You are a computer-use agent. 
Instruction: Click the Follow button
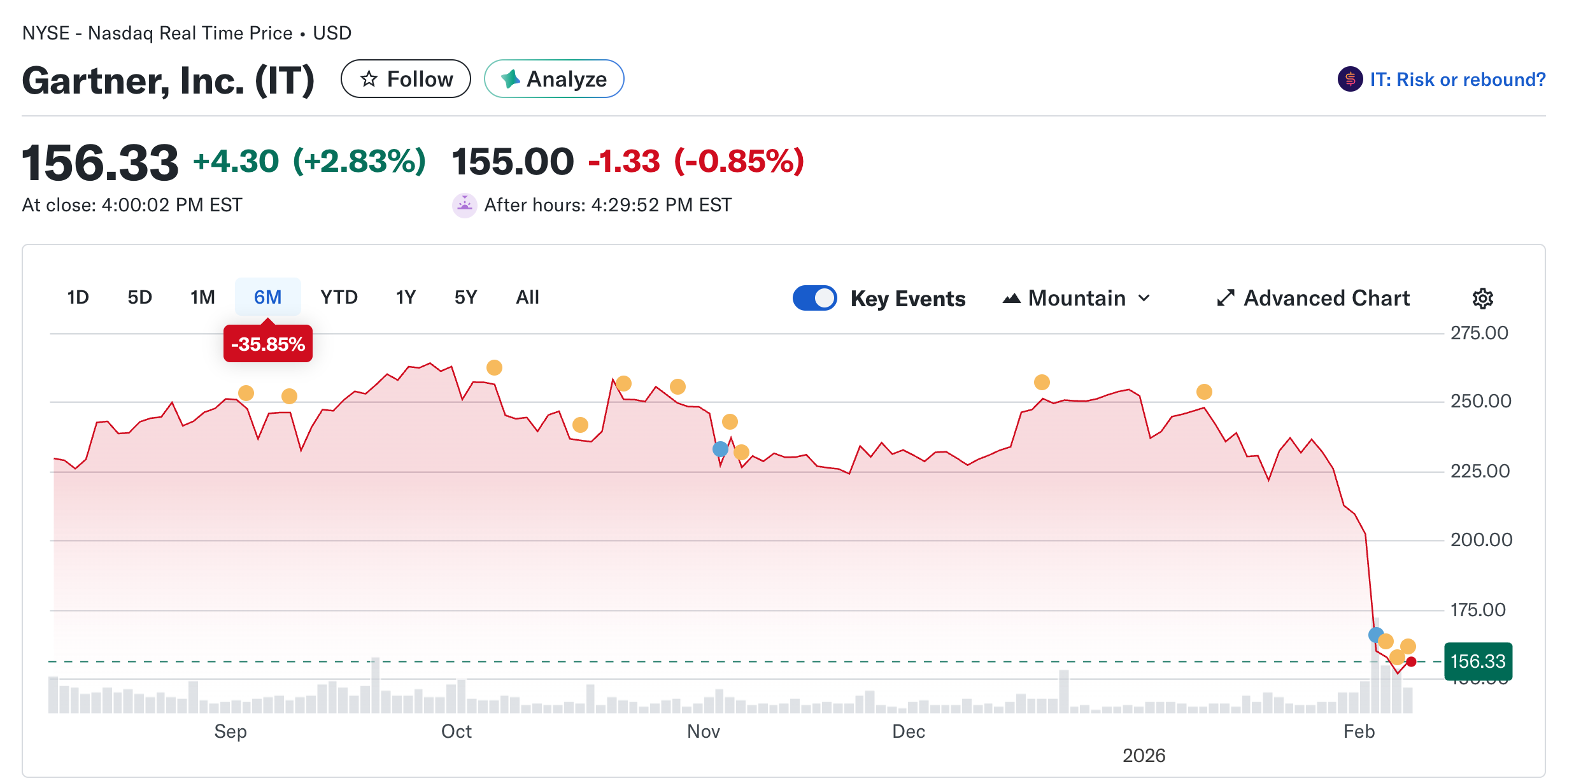tap(406, 78)
